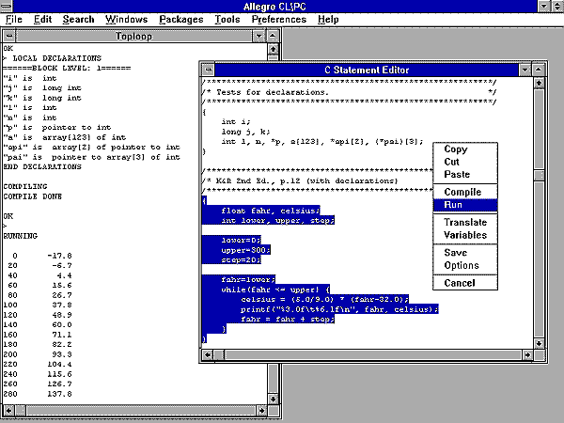
Task: Pick Translate from the popup menu
Action: pyautogui.click(x=465, y=222)
